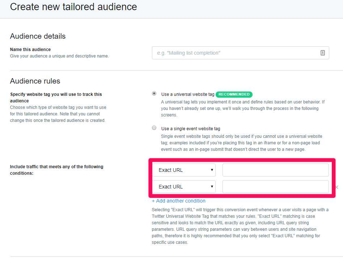Viewport: 343px width, 259px height.
Task: Click the Exact URL explanation paragraph
Action: click(240, 226)
